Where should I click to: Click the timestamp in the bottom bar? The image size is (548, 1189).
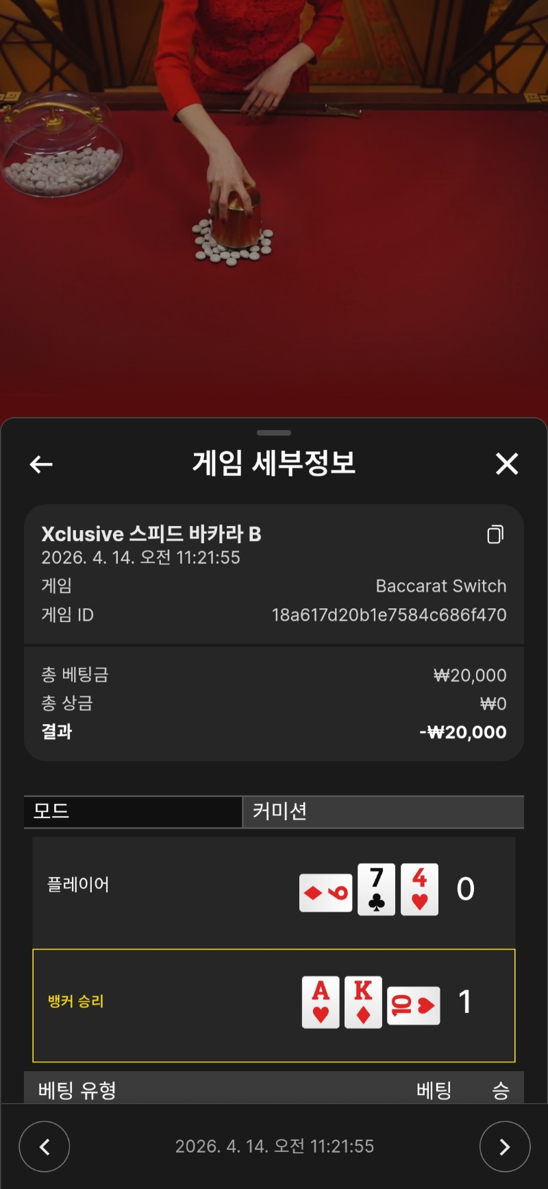275,1146
